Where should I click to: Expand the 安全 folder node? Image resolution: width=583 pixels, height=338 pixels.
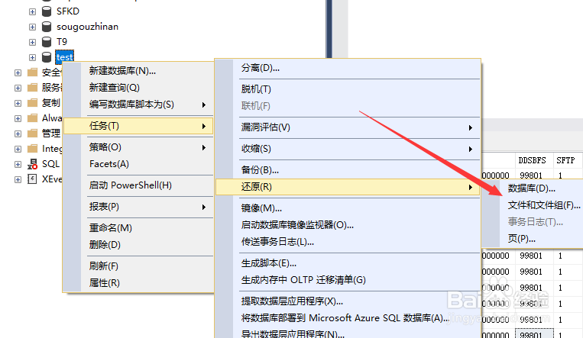pyautogui.click(x=18, y=72)
